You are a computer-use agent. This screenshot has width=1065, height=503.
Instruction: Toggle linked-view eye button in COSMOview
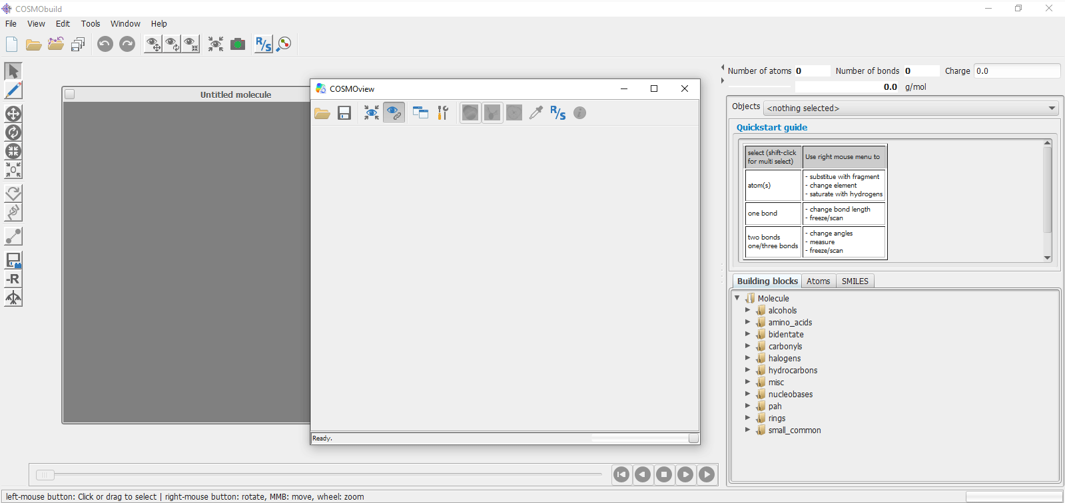click(x=394, y=113)
